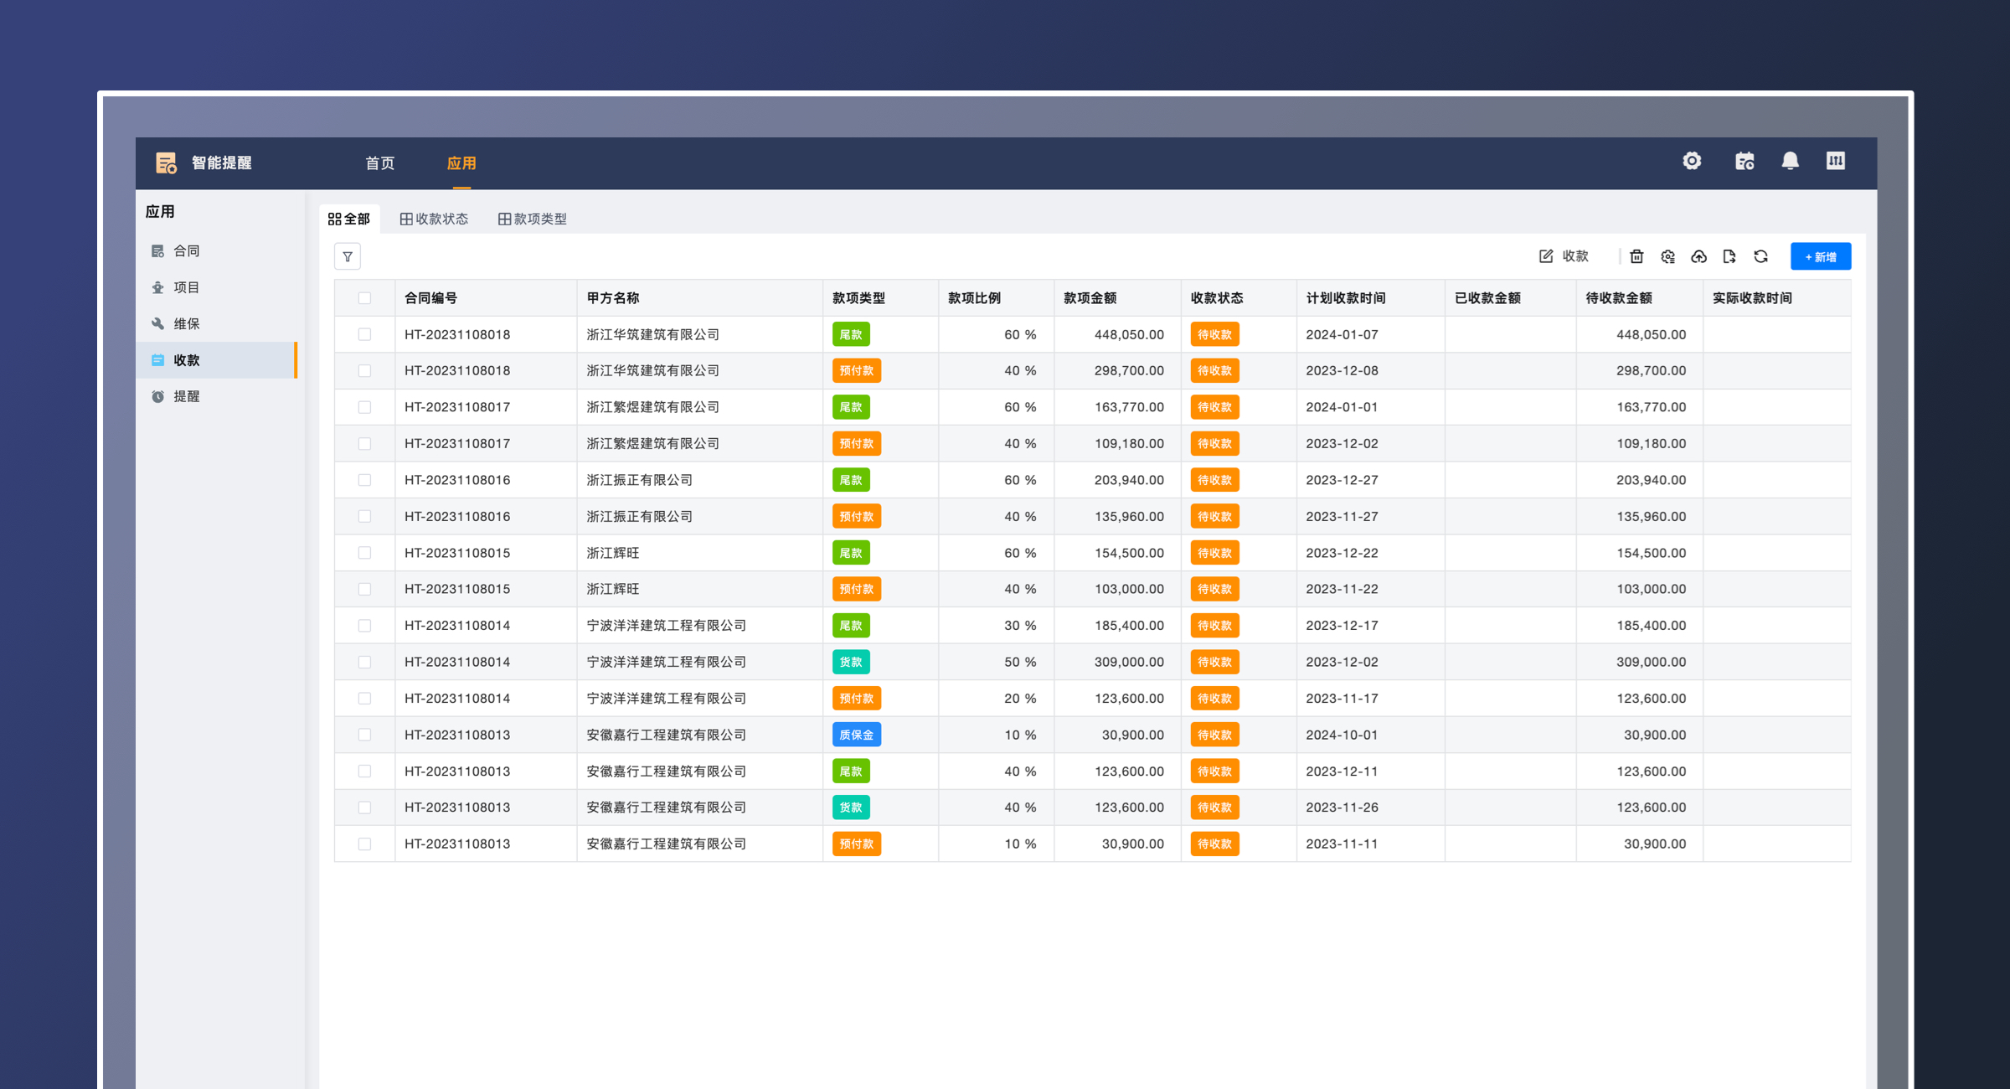Click the trash delete icon
This screenshot has height=1089, width=2010.
(x=1636, y=256)
